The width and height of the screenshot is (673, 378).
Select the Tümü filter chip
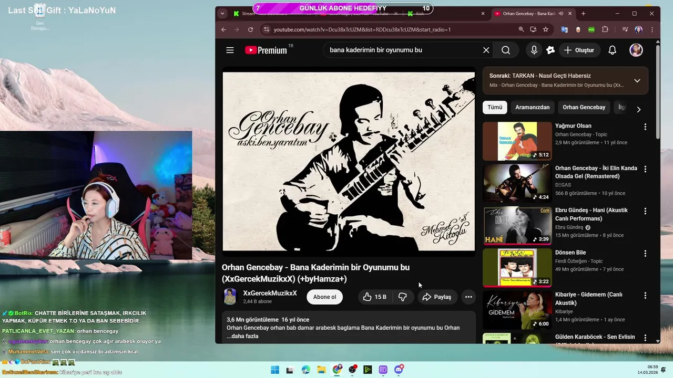click(495, 107)
